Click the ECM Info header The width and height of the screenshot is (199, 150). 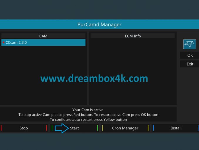pyautogui.click(x=133, y=36)
